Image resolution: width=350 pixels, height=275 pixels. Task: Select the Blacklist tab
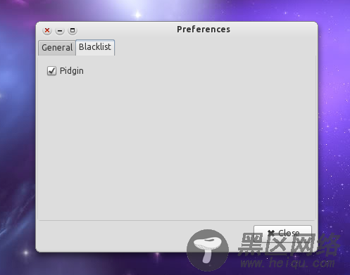coord(95,47)
